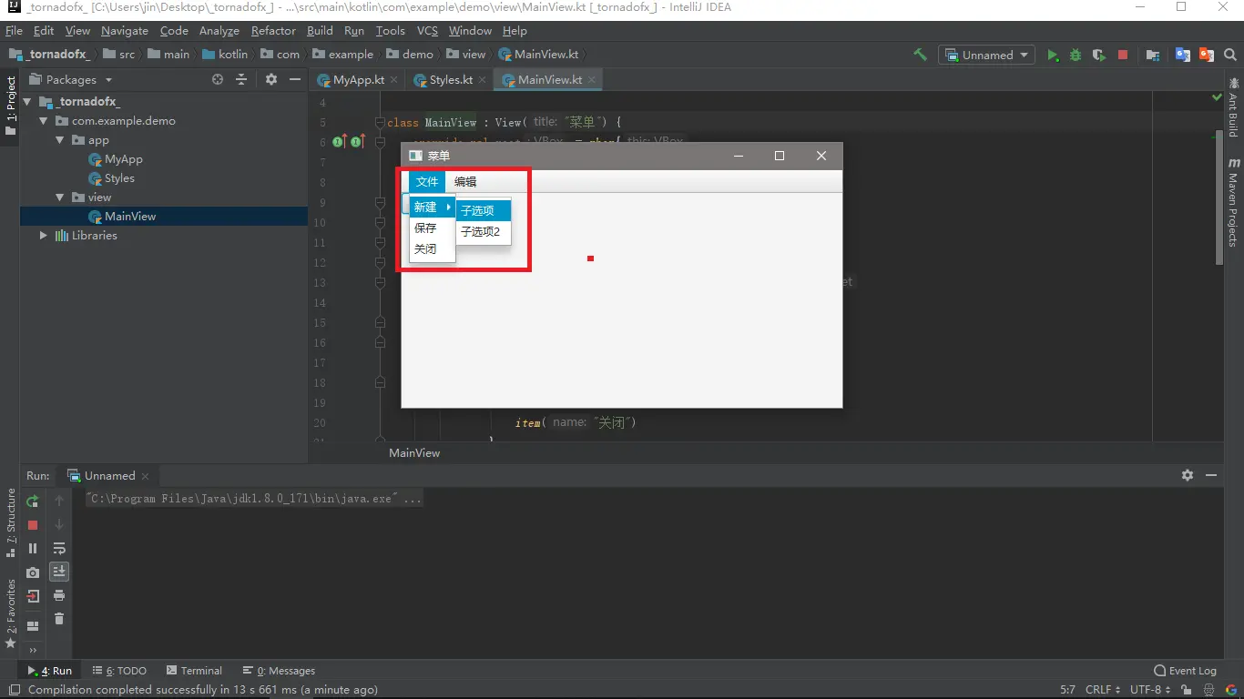This screenshot has height=699, width=1244.
Task: Click the red Stop icon in top toolbar
Action: pyautogui.click(x=1123, y=55)
